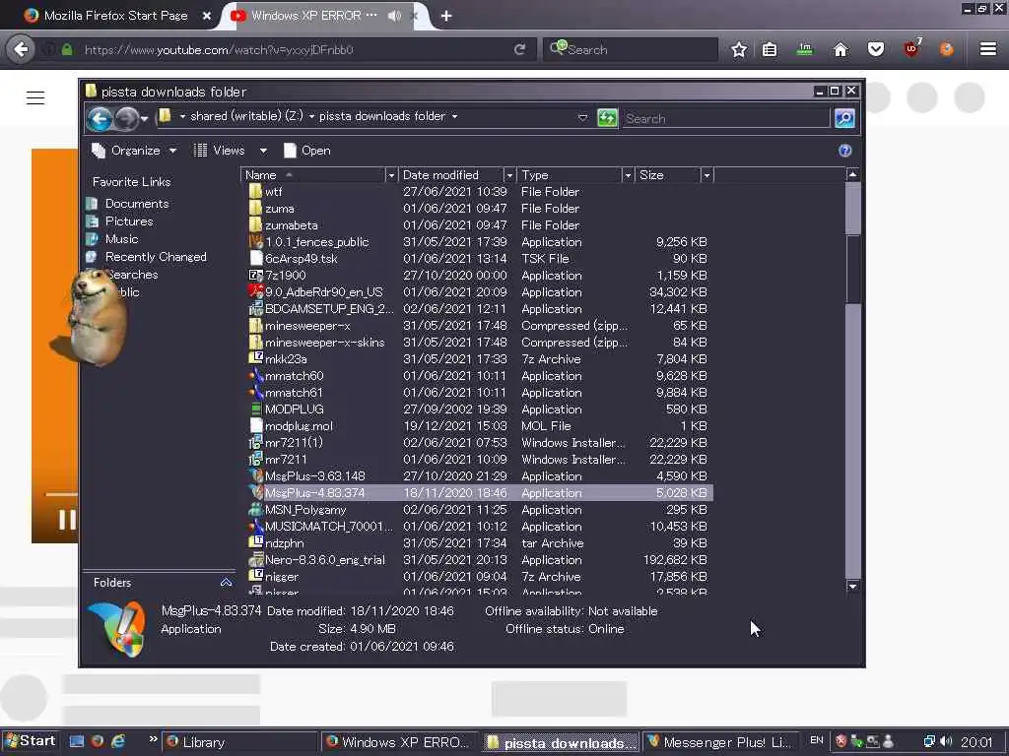Open Documents favorite link
This screenshot has height=756, width=1009.
pyautogui.click(x=136, y=203)
